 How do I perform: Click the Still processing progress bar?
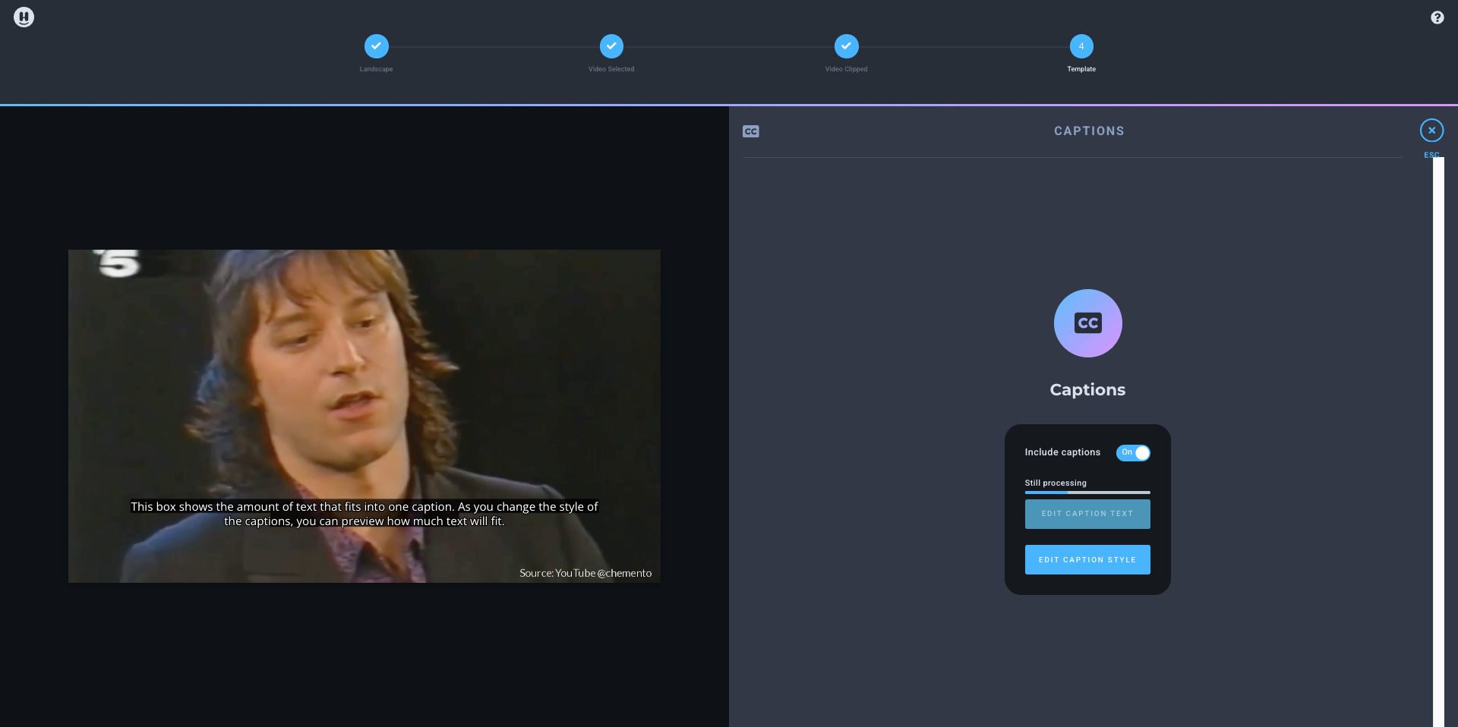(1087, 493)
